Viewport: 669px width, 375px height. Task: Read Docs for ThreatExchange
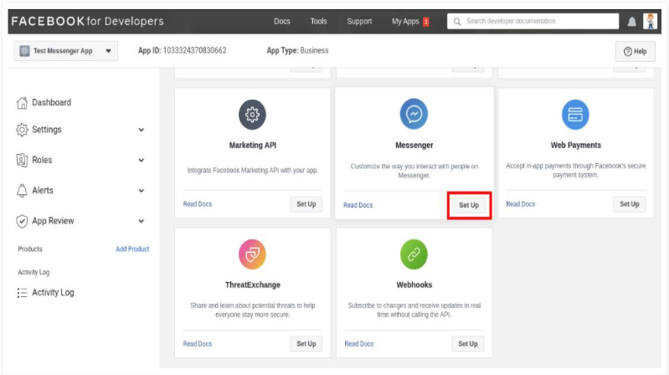coord(198,344)
